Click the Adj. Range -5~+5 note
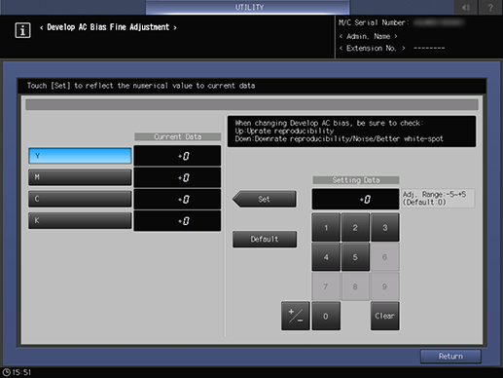Screen dimensions: 503x378 coord(438,198)
